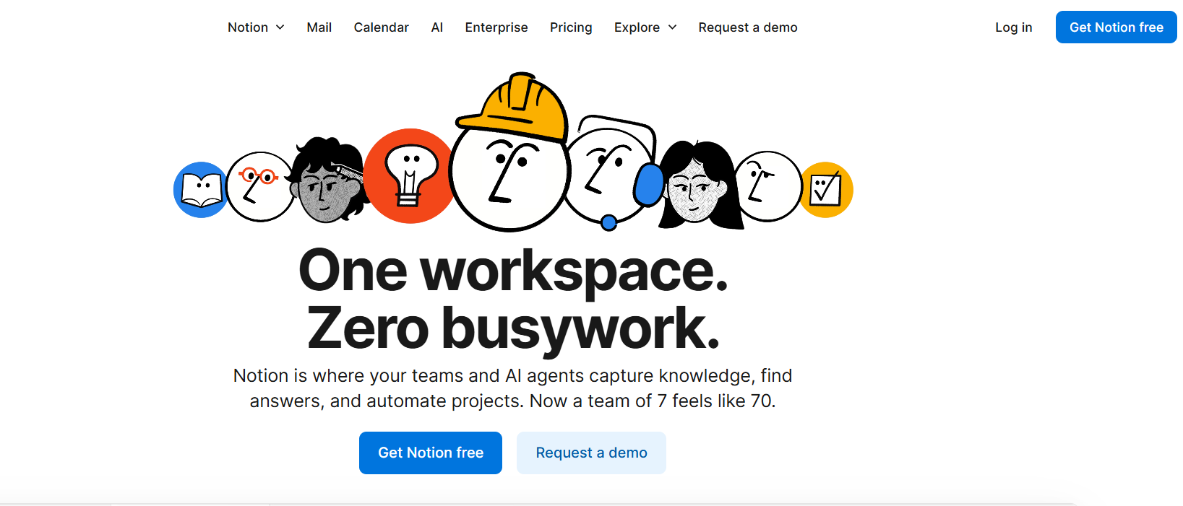
Task: View the Pricing page
Action: [x=570, y=27]
